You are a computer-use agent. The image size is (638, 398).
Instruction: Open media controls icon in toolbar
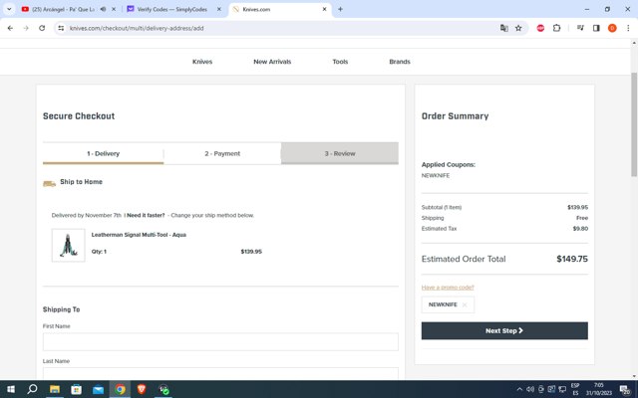click(x=580, y=28)
